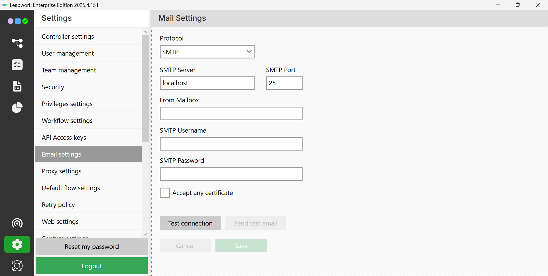The height and width of the screenshot is (276, 548).
Task: Enable Accept any certificate checkbox
Action: tap(165, 193)
